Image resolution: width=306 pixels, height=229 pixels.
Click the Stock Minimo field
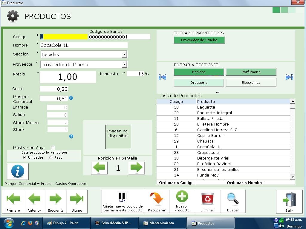pos(58,122)
